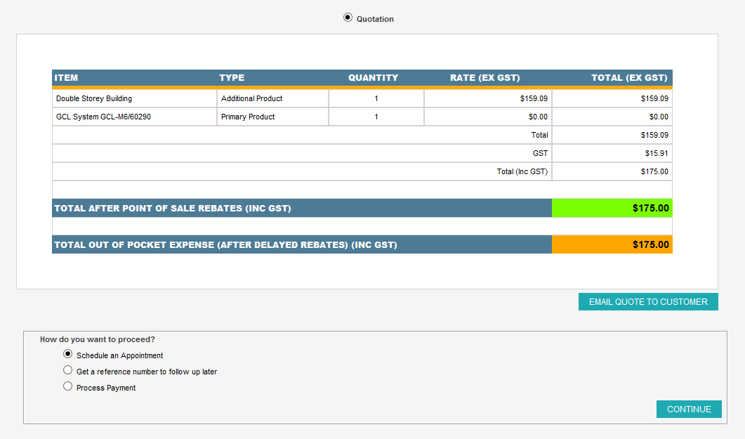Click the Additional Product type cell
This screenshot has width=745, height=439.
(272, 99)
